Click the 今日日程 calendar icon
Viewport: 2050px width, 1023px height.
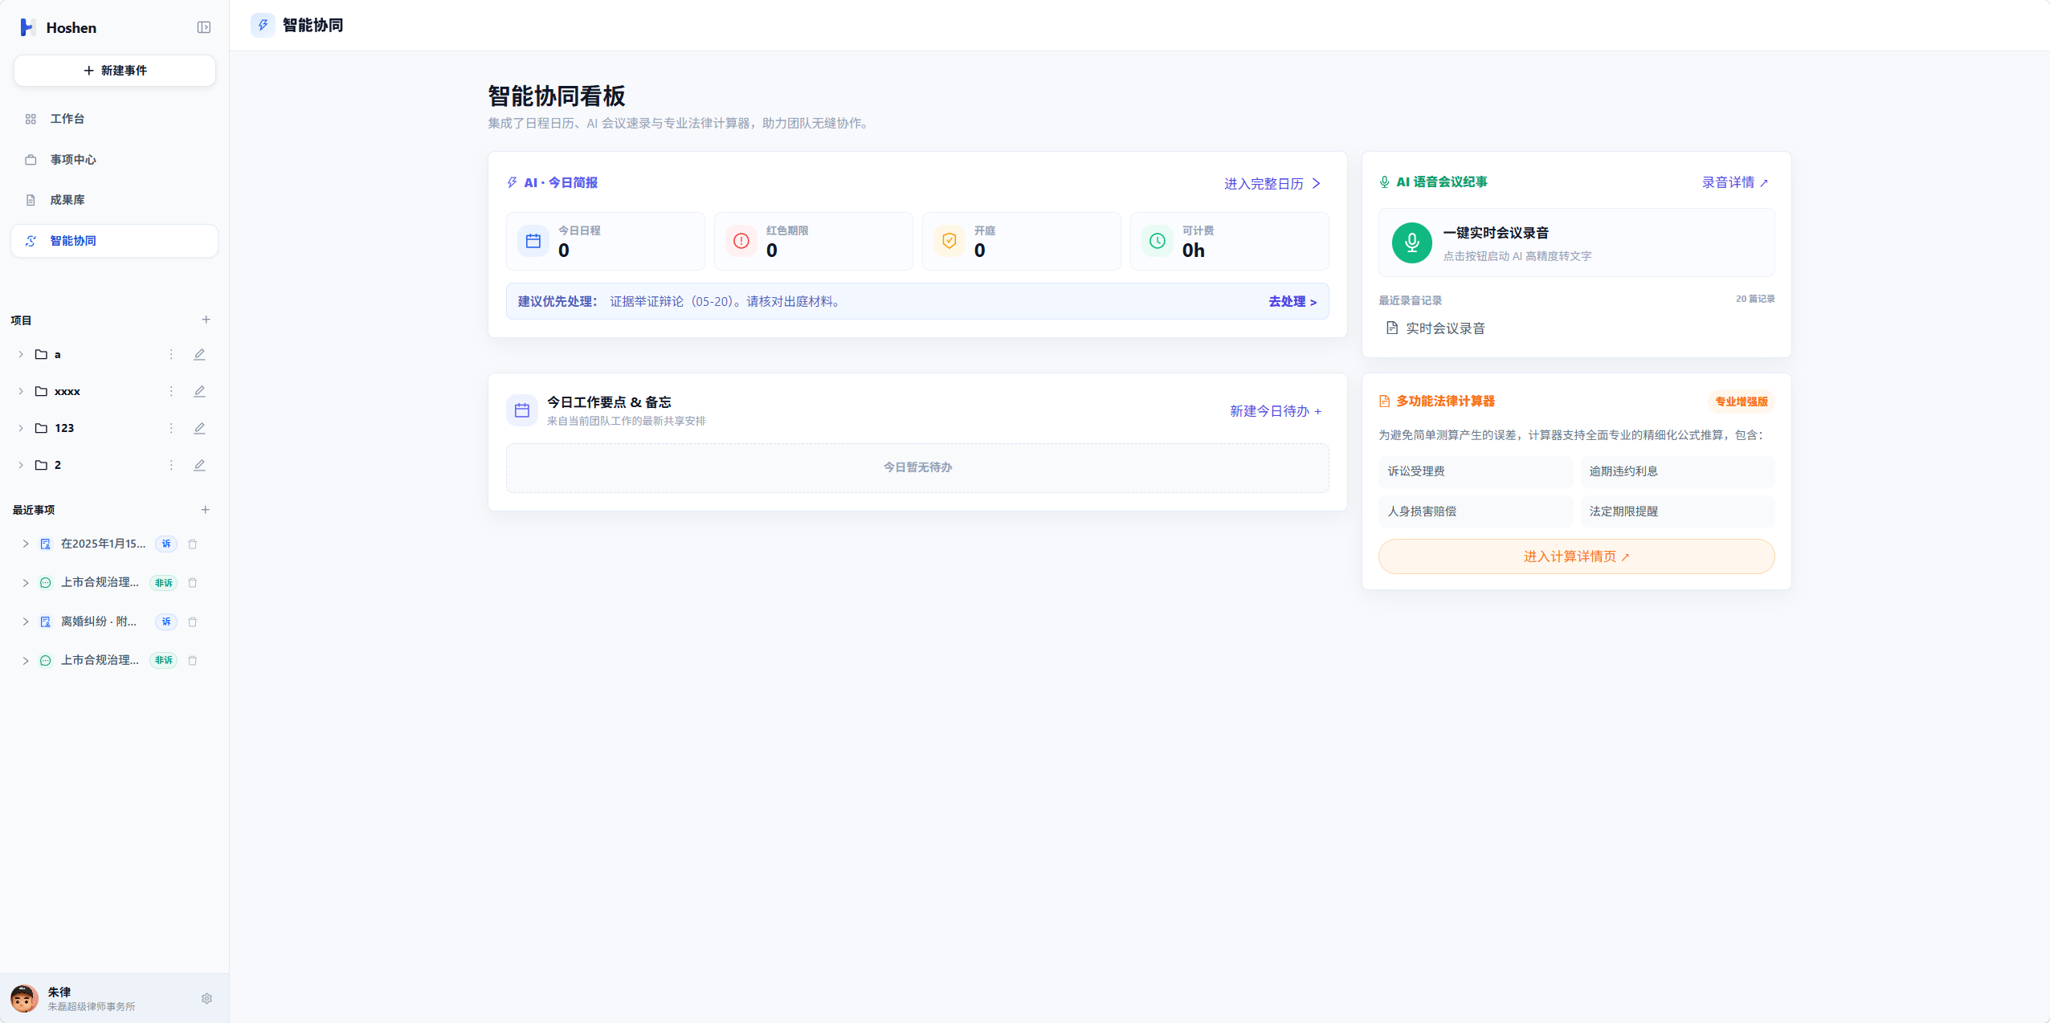533,241
